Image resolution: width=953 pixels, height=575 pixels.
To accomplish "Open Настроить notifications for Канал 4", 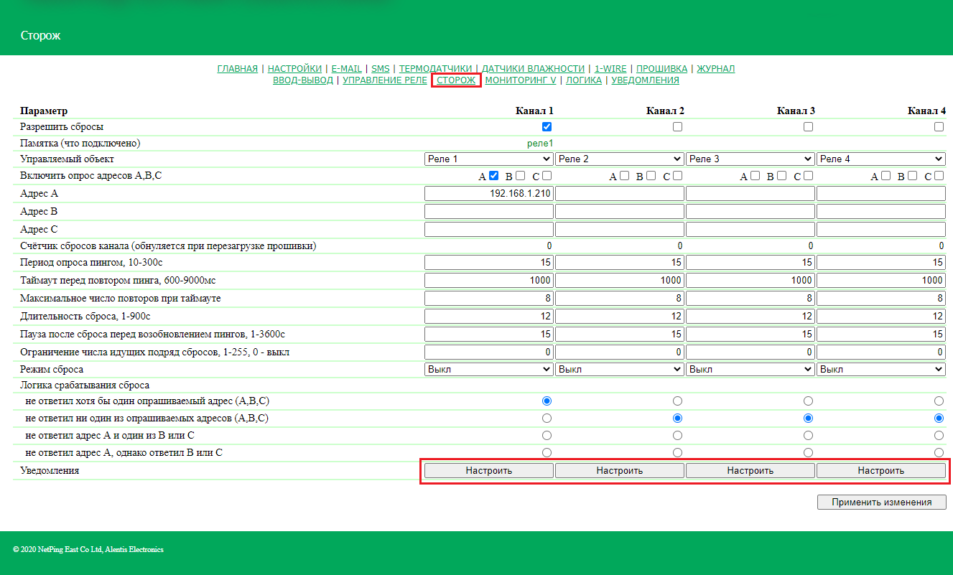I will (x=880, y=470).
